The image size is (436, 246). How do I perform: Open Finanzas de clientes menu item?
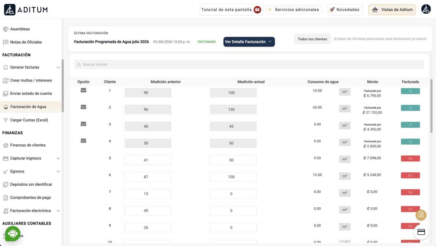click(28, 145)
